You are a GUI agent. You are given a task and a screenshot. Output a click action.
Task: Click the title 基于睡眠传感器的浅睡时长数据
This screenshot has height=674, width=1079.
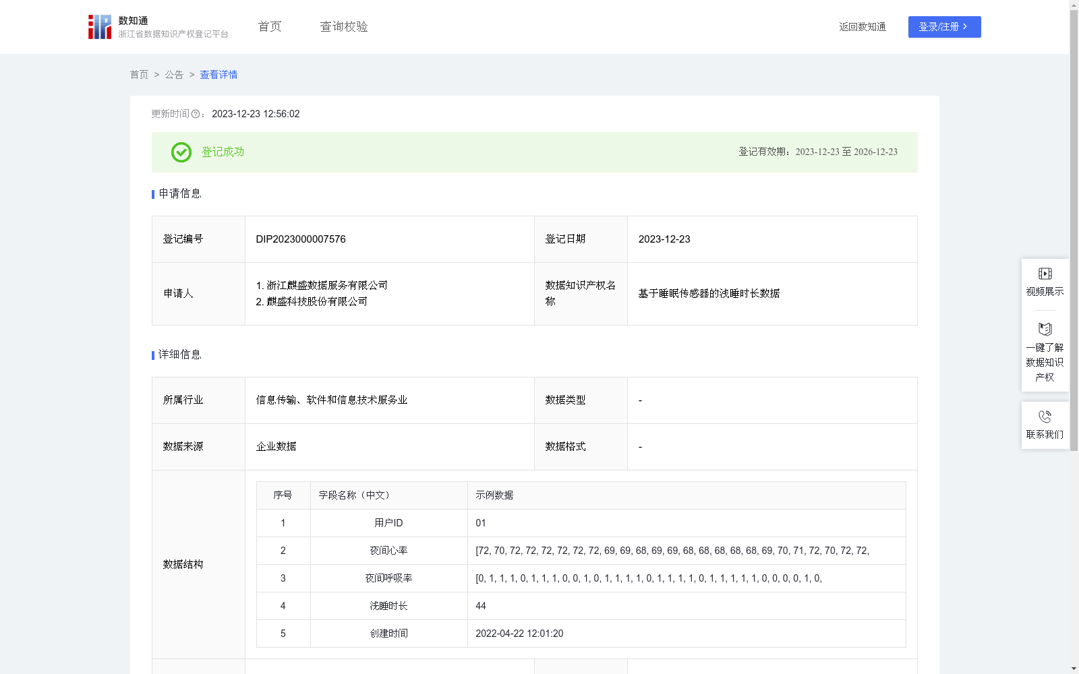click(709, 293)
